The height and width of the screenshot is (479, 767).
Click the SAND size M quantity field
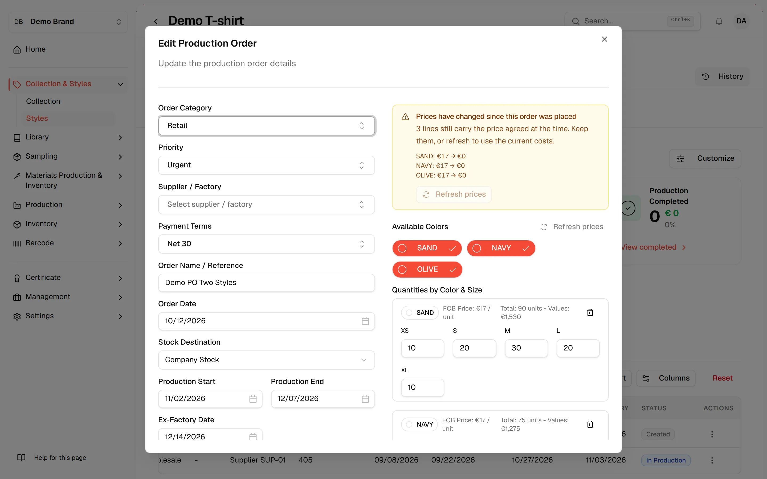526,348
